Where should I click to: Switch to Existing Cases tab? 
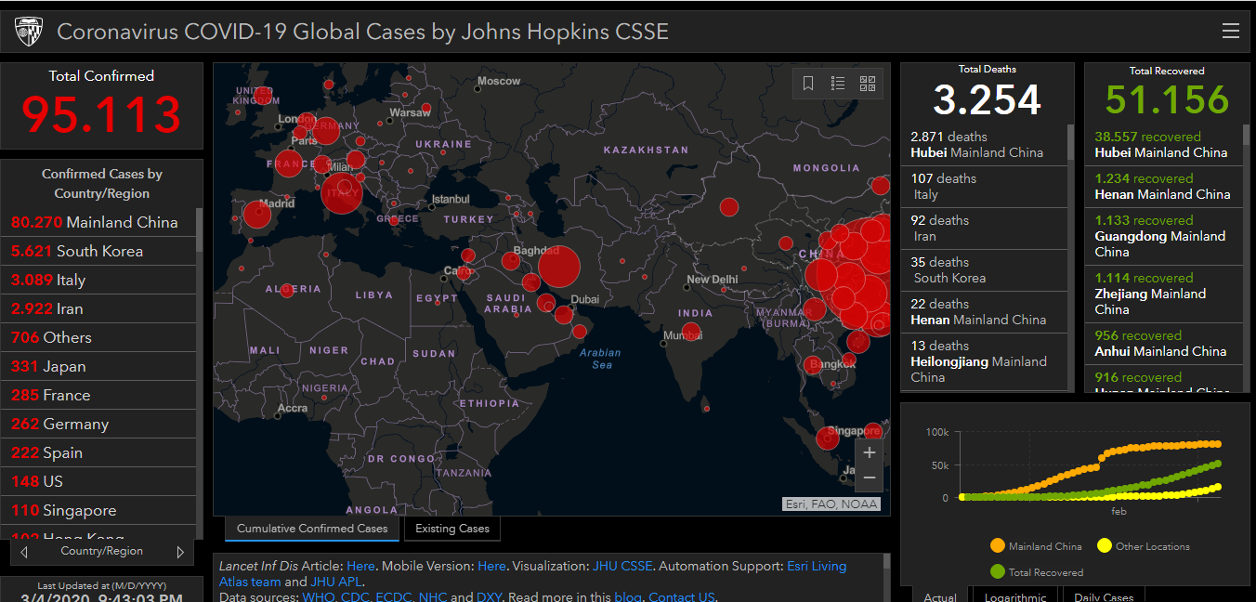click(452, 529)
